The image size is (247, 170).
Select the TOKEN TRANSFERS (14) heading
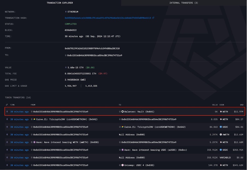18,98
